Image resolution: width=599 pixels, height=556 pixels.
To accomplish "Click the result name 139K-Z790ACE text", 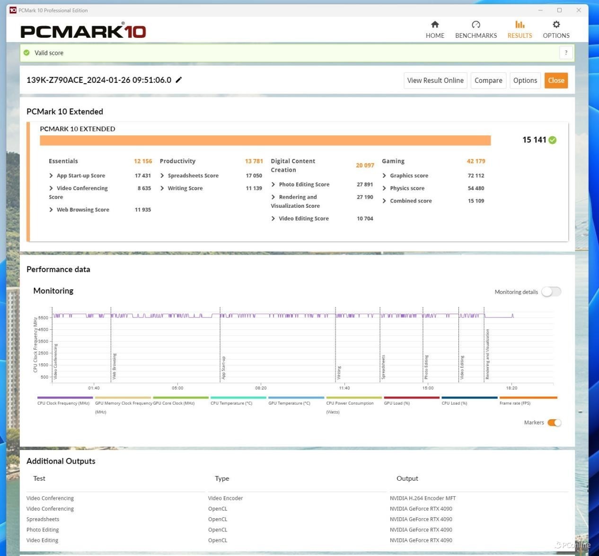I will tap(99, 80).
